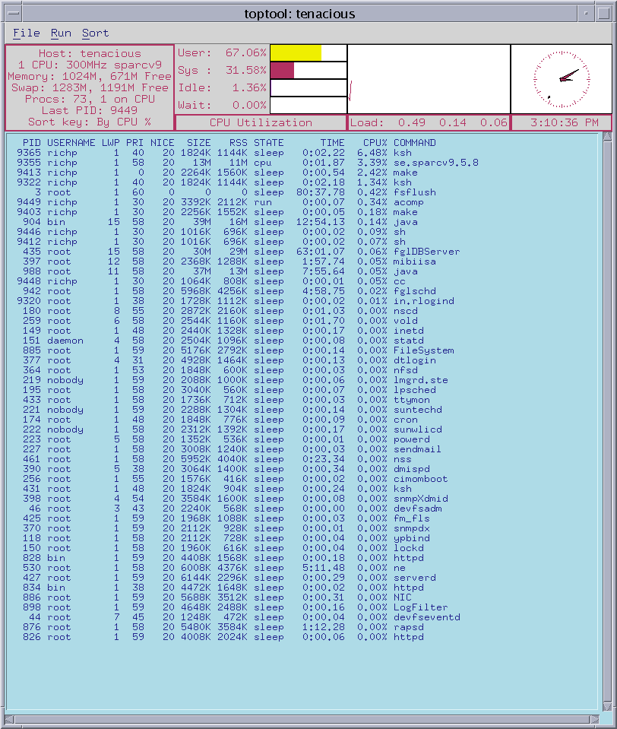Click the PID column header
Image resolution: width=617 pixels, height=729 pixels.
point(32,143)
